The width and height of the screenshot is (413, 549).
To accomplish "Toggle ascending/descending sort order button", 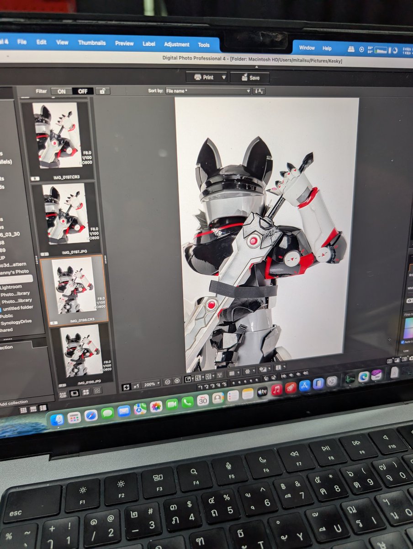I will (x=259, y=91).
